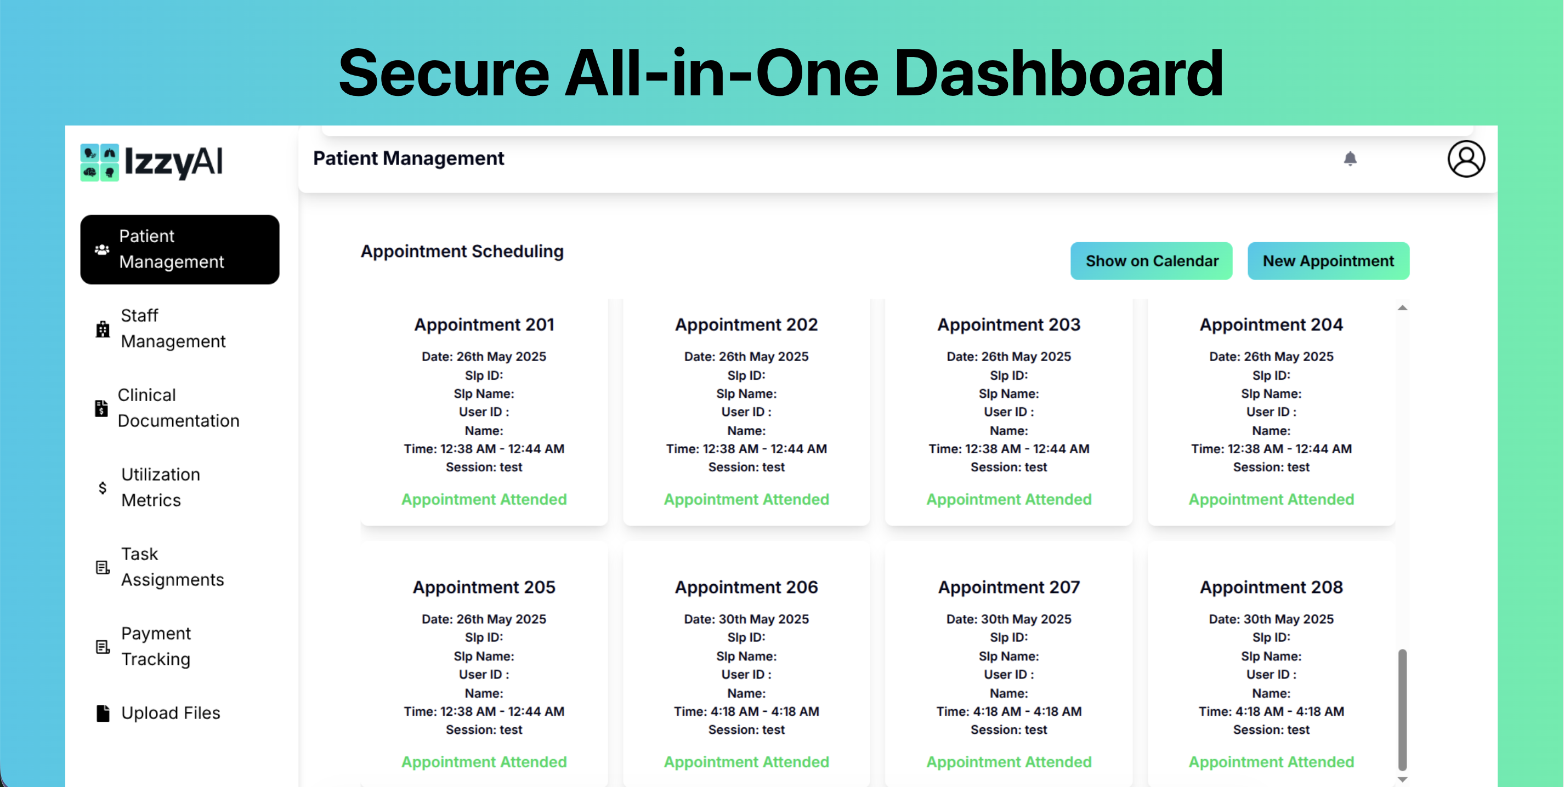Open the user profile avatar icon
1564x787 pixels.
(1466, 159)
